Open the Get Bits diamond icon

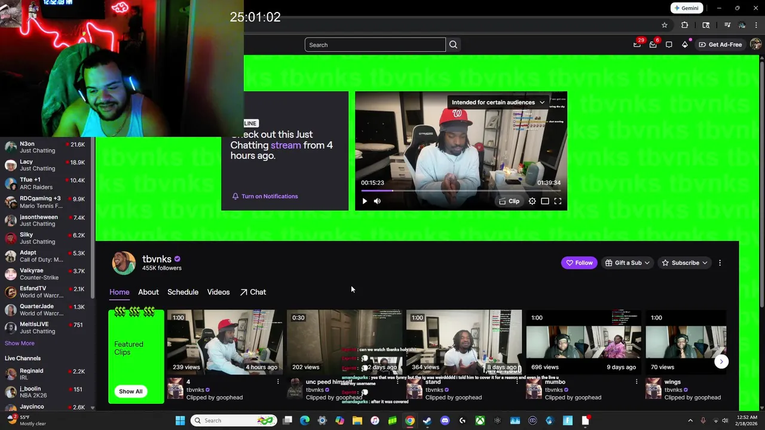point(685,45)
